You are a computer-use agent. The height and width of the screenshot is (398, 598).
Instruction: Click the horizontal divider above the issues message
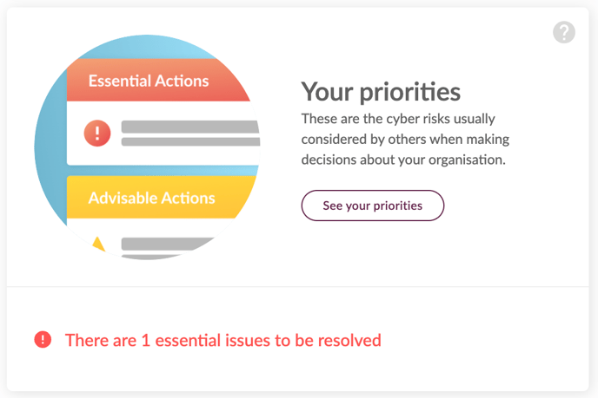[298, 286]
